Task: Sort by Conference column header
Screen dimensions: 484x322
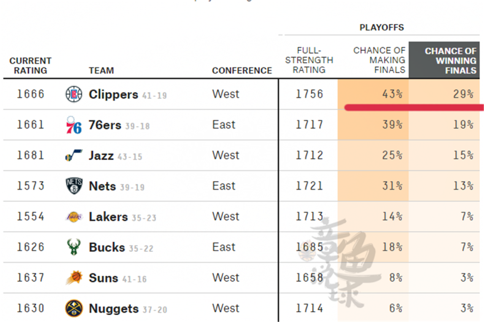Action: point(242,71)
